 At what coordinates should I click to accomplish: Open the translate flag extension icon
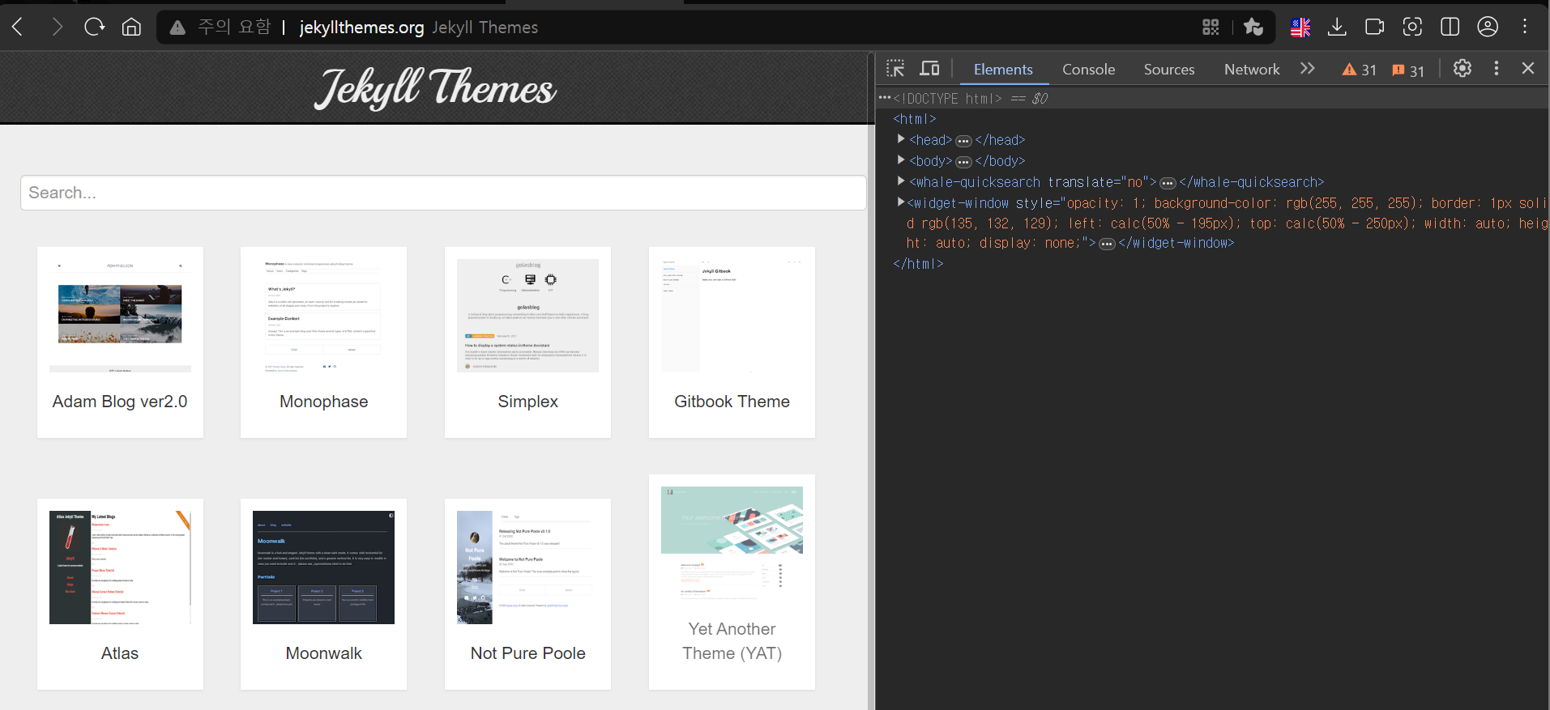pos(1300,28)
